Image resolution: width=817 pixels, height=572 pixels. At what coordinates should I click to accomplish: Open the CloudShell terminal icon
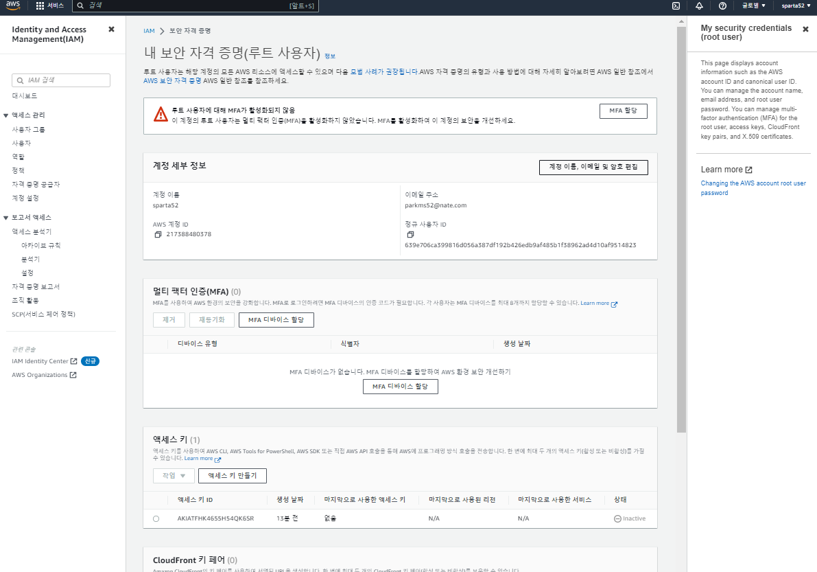coord(676,5)
